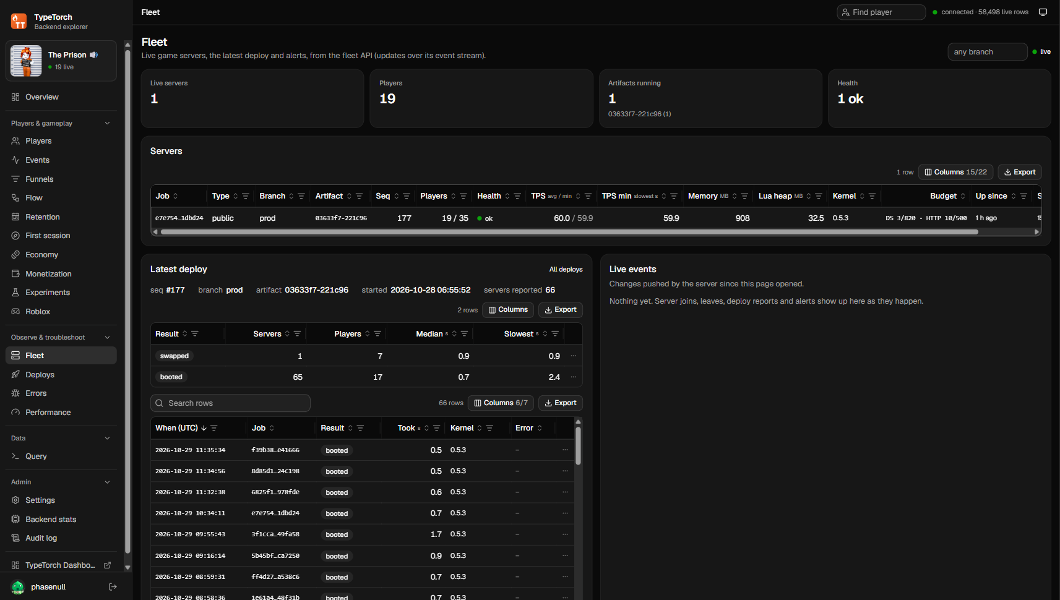Open row actions for job f39b38_e41666
This screenshot has height=600, width=1060.
(565, 450)
